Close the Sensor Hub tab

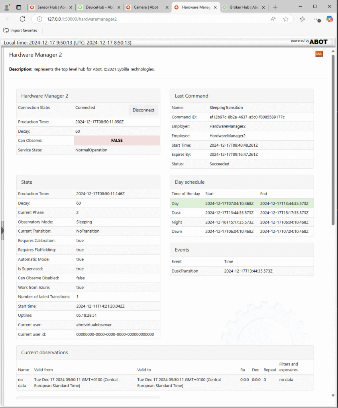[x=71, y=8]
